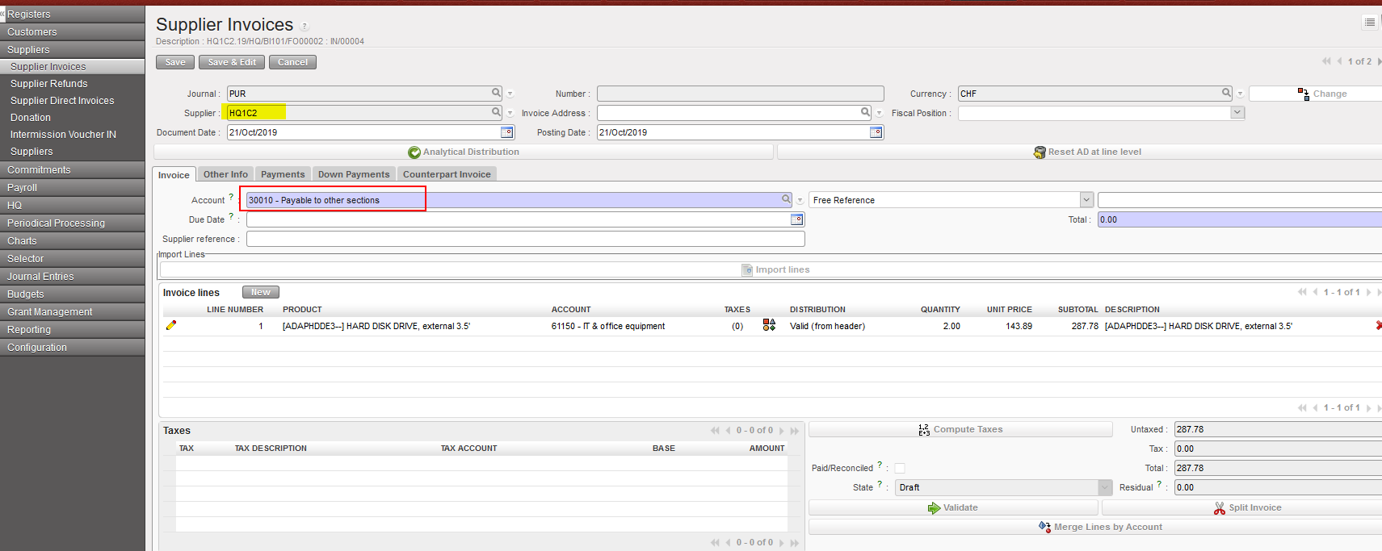Image resolution: width=1382 pixels, height=551 pixels.
Task: Open analytic distribution icon on invoice line
Action: (x=769, y=325)
